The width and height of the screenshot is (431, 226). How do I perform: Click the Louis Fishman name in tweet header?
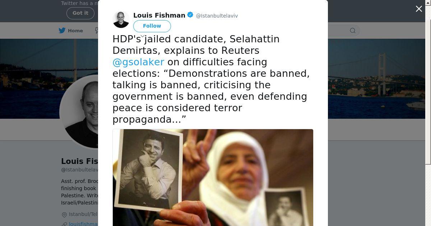click(159, 15)
